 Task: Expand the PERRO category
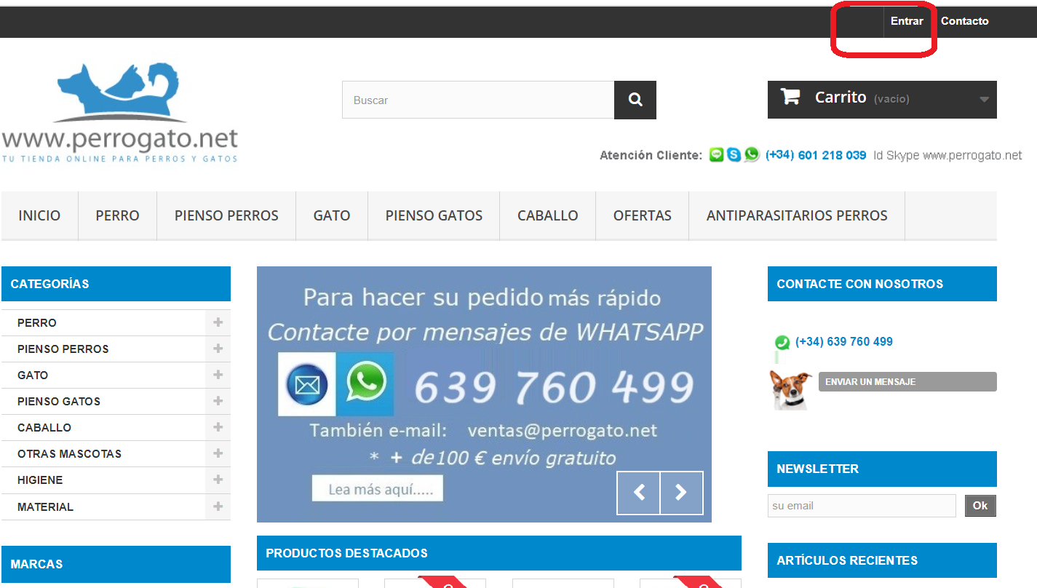tap(218, 322)
